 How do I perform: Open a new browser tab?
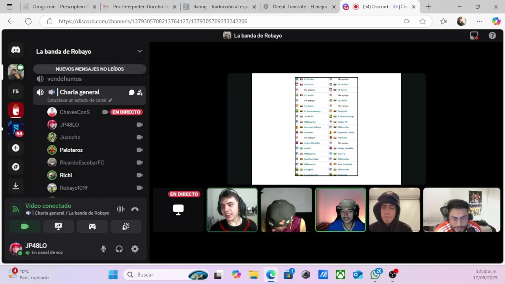click(x=428, y=7)
